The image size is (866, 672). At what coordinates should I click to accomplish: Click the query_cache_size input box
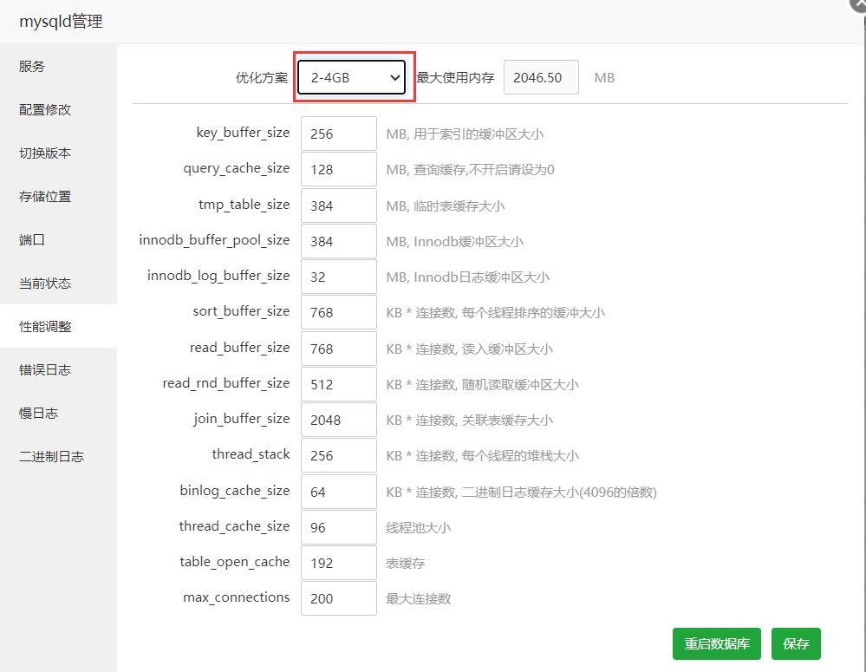pos(338,168)
